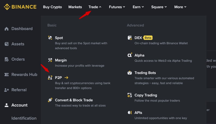
Task: Click the Alpha icon
Action: tap(130, 55)
